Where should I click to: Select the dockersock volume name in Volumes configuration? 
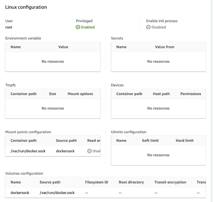pos(20,193)
